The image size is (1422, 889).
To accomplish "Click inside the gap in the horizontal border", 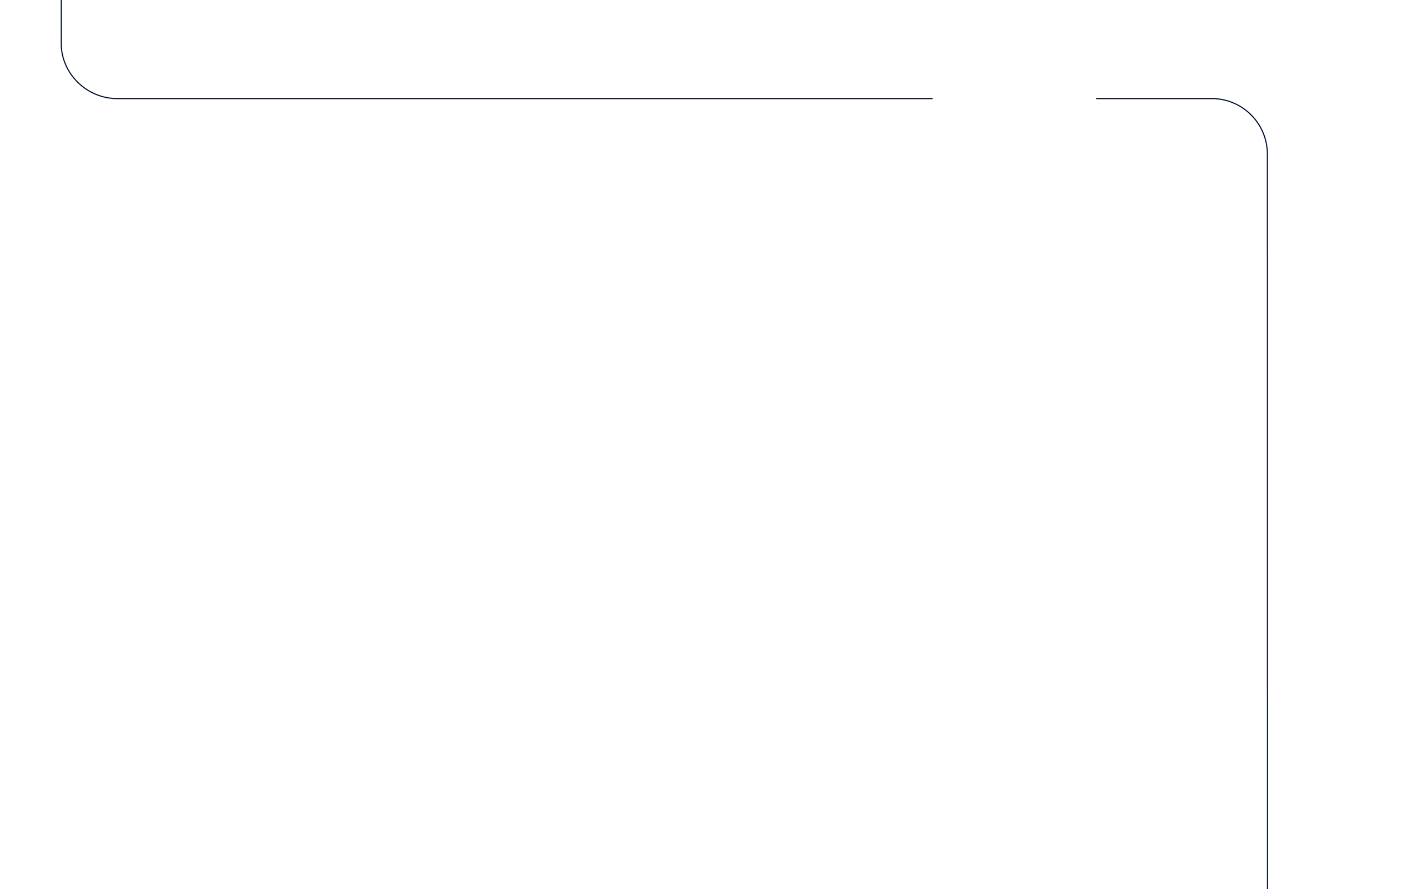I will 1014,99.
